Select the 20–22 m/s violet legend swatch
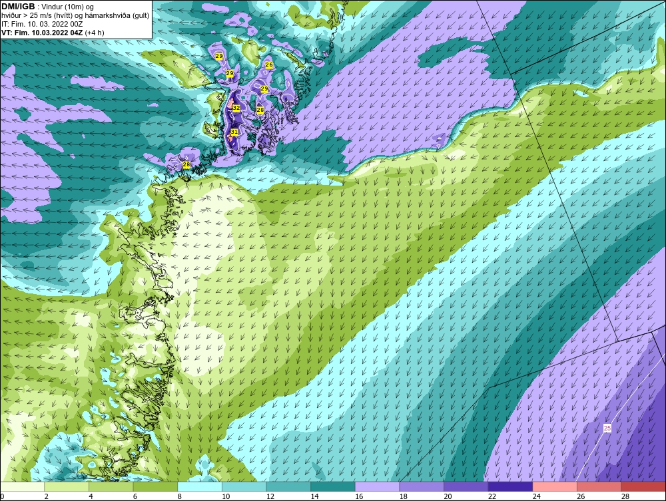The width and height of the screenshot is (666, 501). click(x=466, y=486)
